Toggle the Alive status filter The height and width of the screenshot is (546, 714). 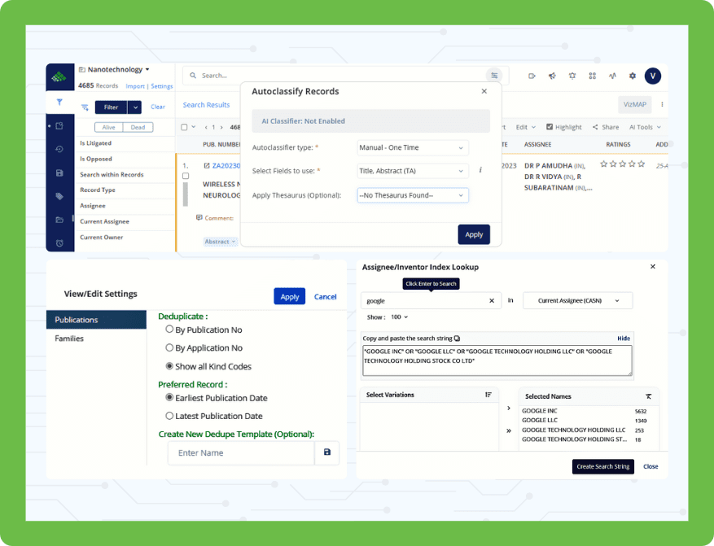point(109,128)
